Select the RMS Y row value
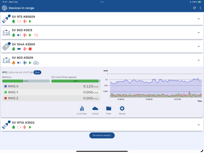This screenshot has height=153, width=204. (91, 92)
